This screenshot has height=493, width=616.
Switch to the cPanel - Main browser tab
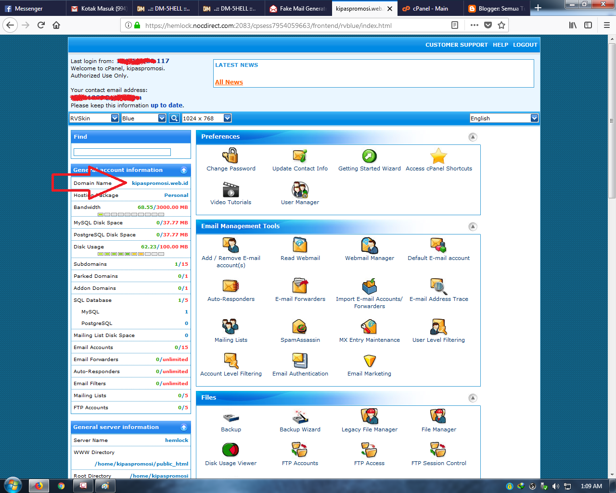pos(430,8)
